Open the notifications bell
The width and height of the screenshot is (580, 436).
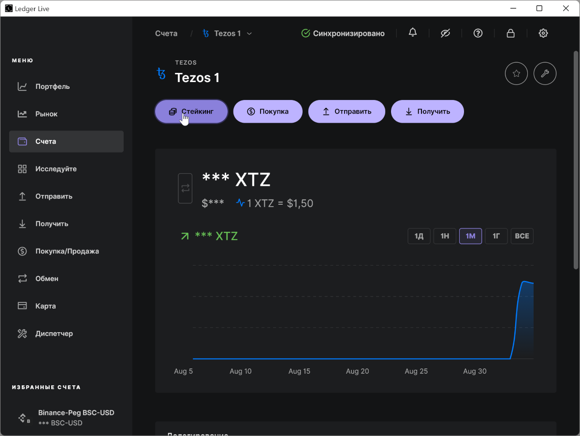413,33
